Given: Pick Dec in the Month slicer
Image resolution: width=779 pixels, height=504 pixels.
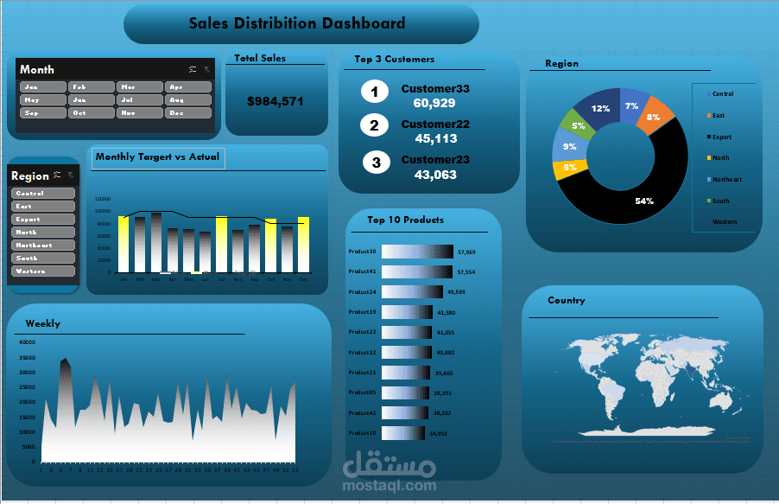Looking at the screenshot, I should click(x=187, y=113).
